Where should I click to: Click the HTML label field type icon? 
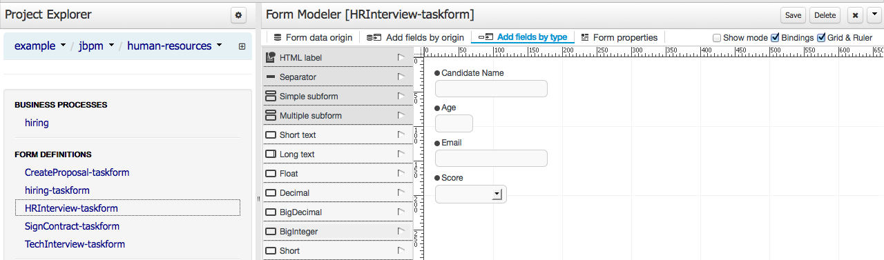tap(271, 57)
